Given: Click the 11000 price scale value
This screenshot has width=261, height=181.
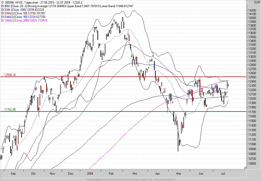Looking at the screenshot, I should coord(252,144).
